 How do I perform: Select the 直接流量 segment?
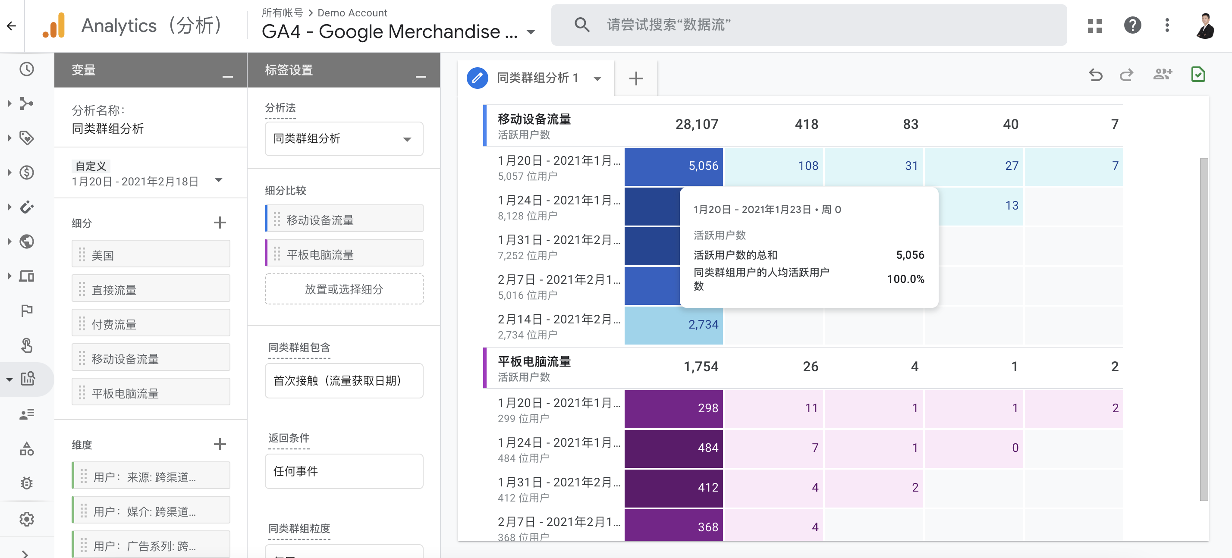[151, 289]
